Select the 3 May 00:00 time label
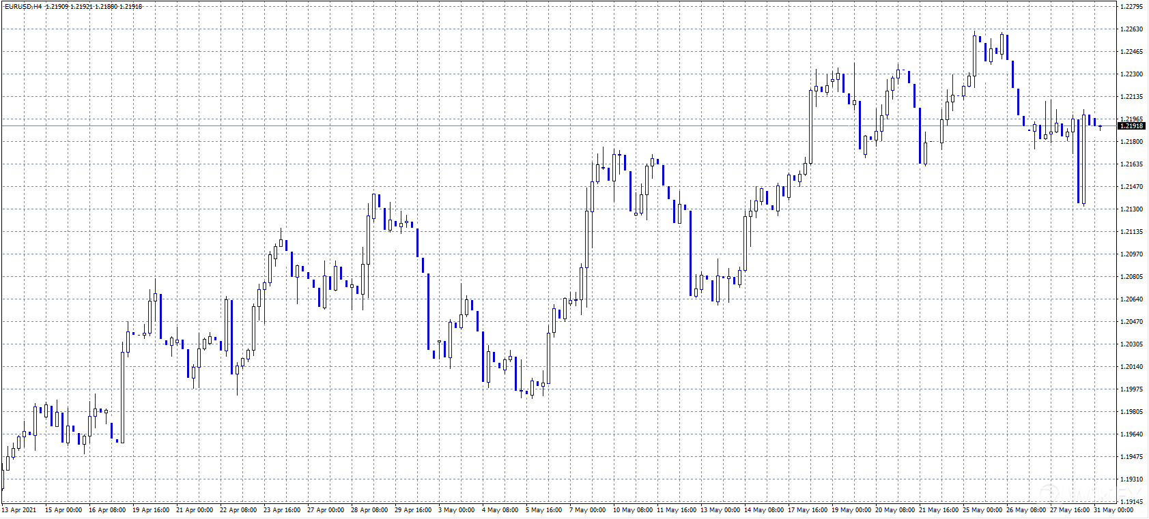Screen dimensions: 1149x519 [x=457, y=510]
